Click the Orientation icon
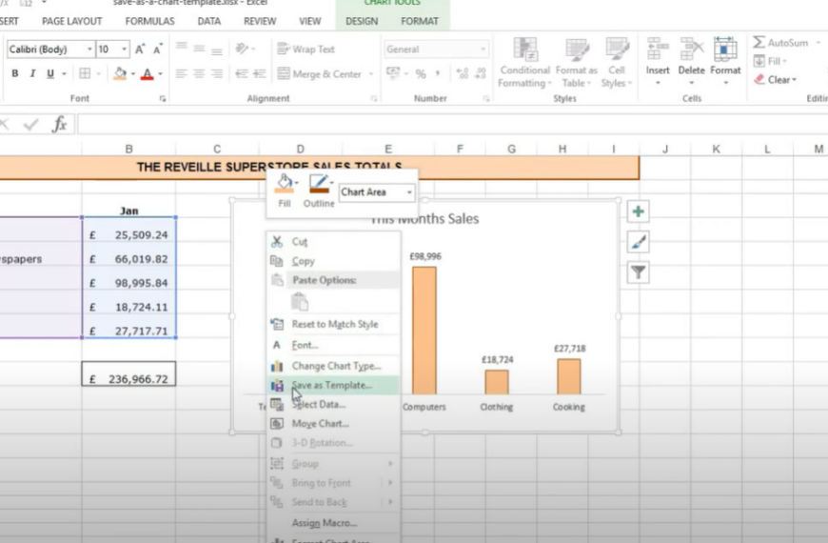The height and width of the screenshot is (543, 828). [x=242, y=49]
